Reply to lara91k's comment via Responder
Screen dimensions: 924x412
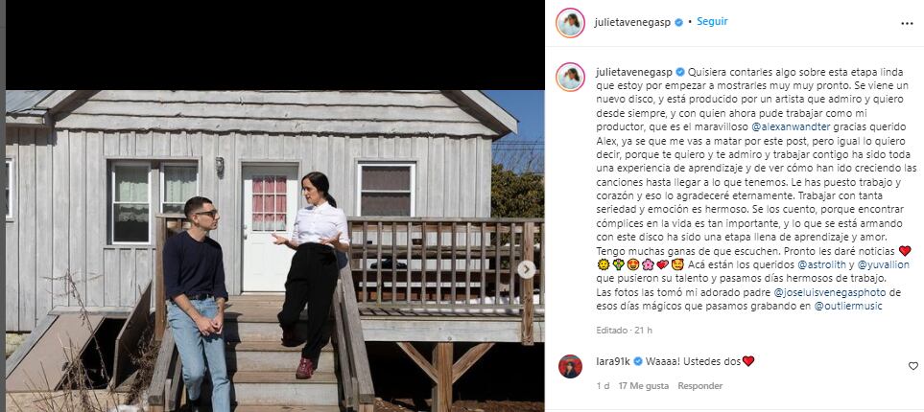[699, 386]
